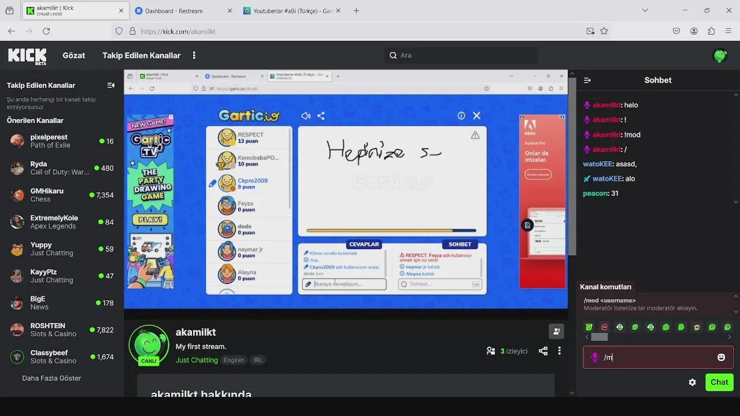The height and width of the screenshot is (416, 740).
Task: Reload the kick.com page
Action: (46, 31)
